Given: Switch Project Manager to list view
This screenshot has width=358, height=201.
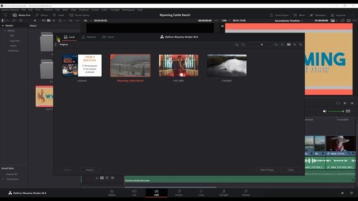Looking at the screenshot, I should [x=295, y=45].
